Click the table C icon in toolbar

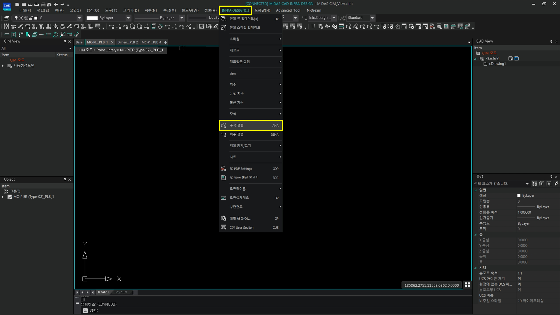292,26
